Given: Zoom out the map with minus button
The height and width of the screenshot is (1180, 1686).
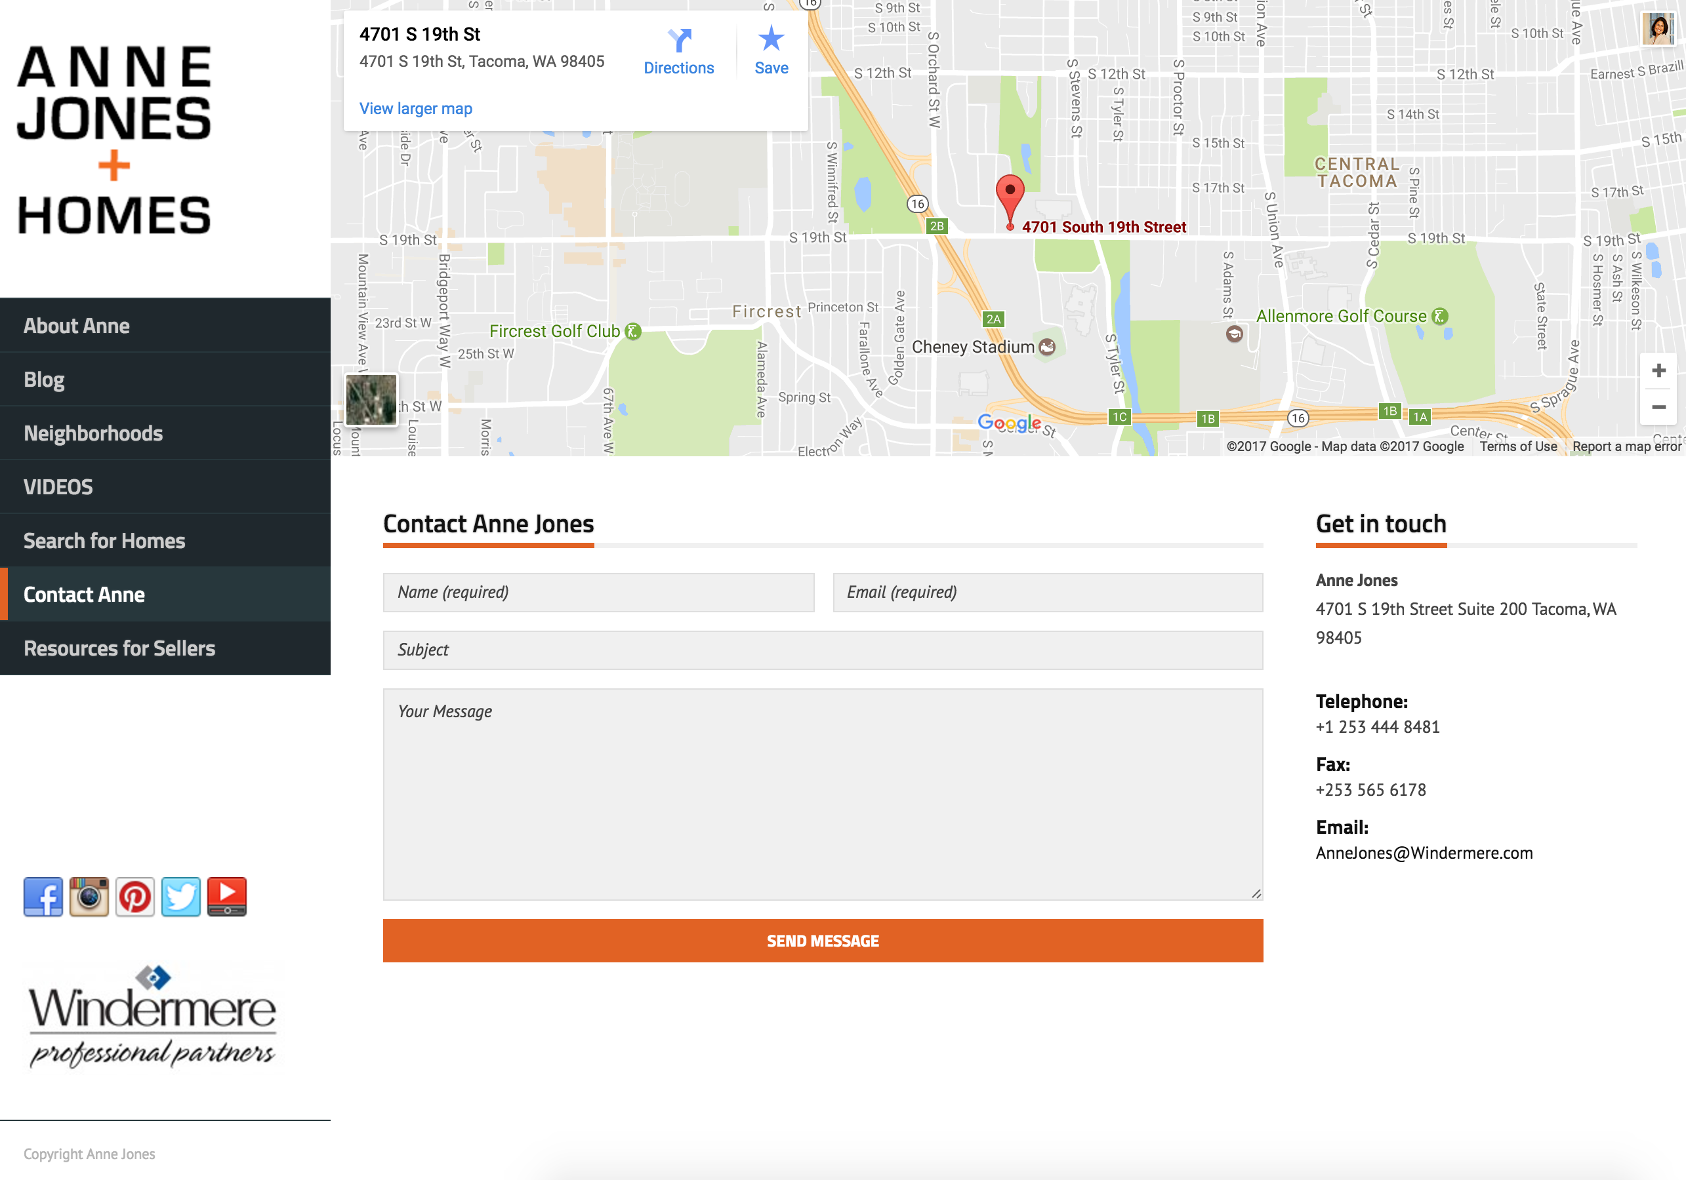Looking at the screenshot, I should click(1658, 406).
